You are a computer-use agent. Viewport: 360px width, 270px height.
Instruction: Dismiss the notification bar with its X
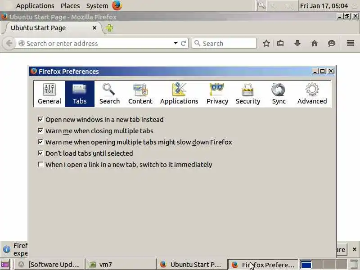[354, 249]
